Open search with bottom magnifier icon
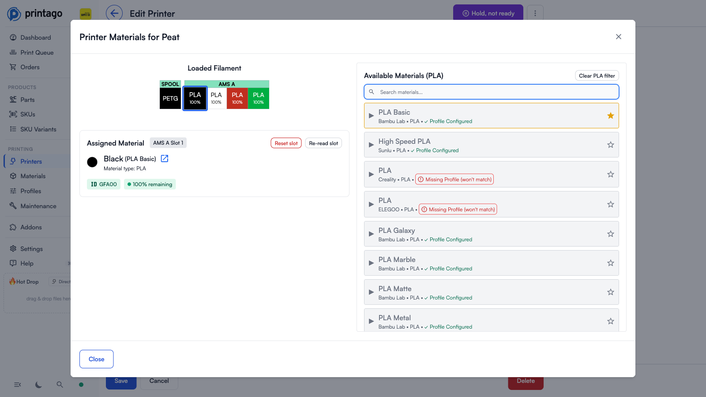This screenshot has width=706, height=397. pos(60,385)
